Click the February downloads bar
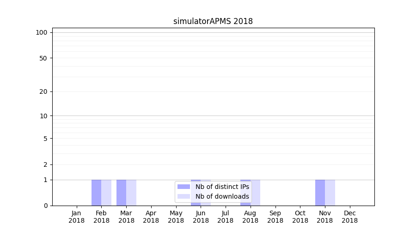 point(106,193)
